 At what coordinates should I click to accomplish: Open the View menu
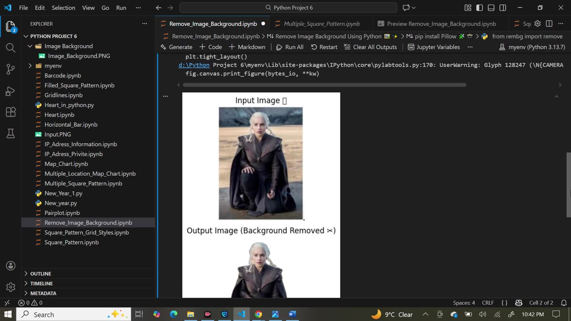point(88,8)
